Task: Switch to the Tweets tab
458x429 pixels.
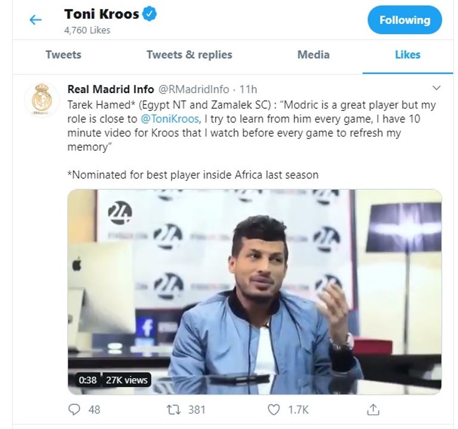Action: 63,55
